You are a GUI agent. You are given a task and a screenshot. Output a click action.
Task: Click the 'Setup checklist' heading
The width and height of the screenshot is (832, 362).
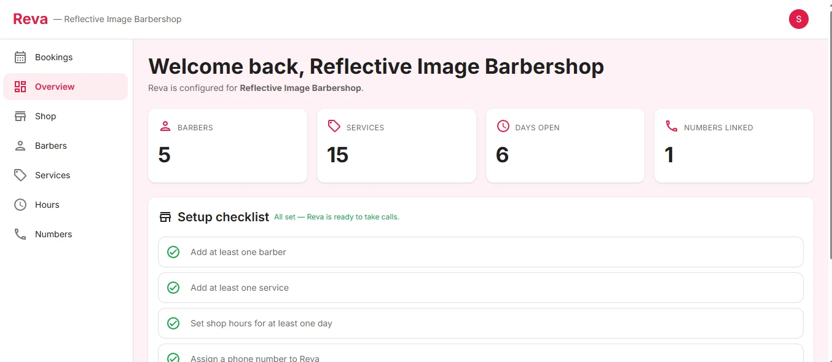pyautogui.click(x=223, y=217)
